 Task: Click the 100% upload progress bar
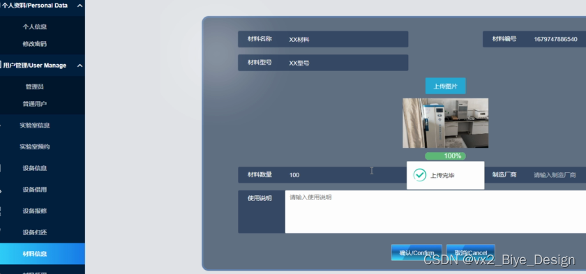click(446, 156)
